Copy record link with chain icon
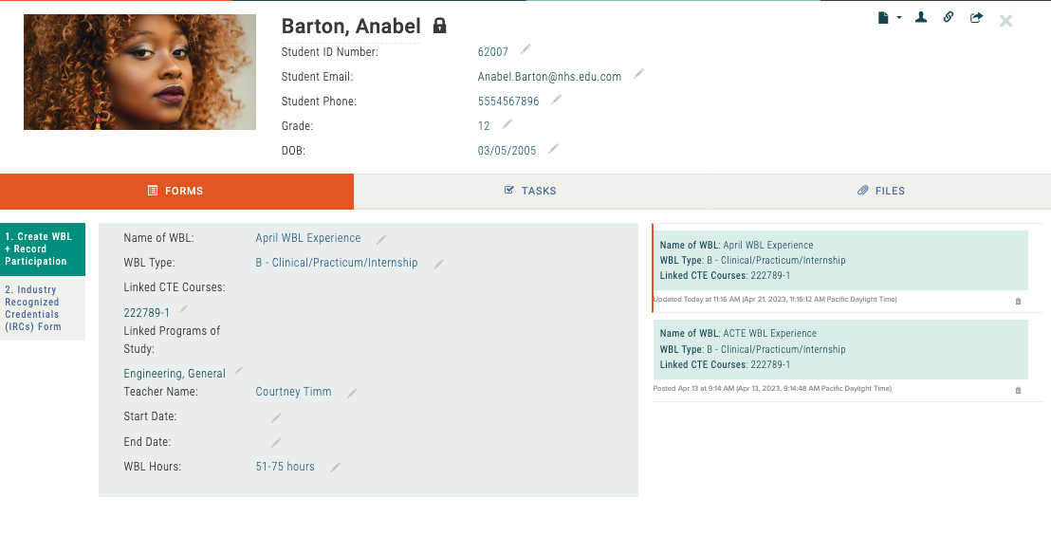This screenshot has width=1051, height=535. (949, 17)
